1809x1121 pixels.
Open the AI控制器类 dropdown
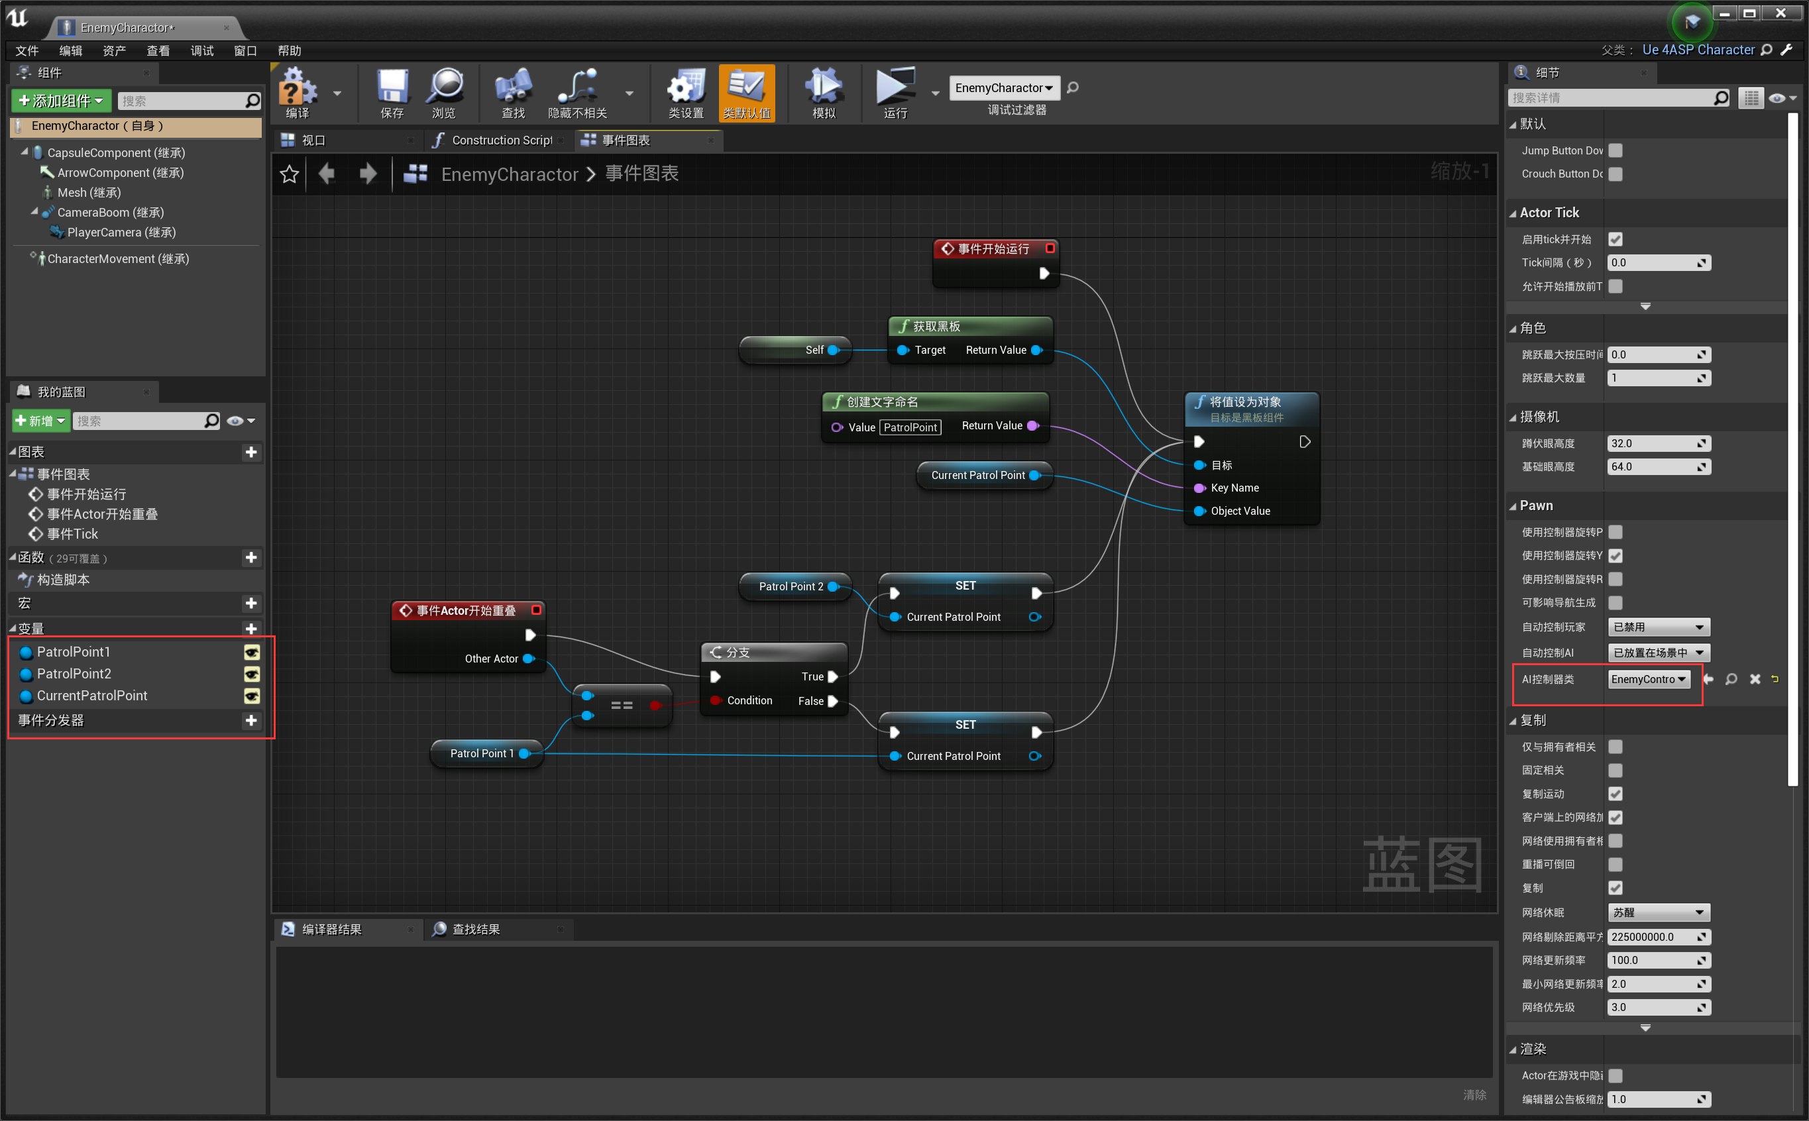[x=1649, y=679]
